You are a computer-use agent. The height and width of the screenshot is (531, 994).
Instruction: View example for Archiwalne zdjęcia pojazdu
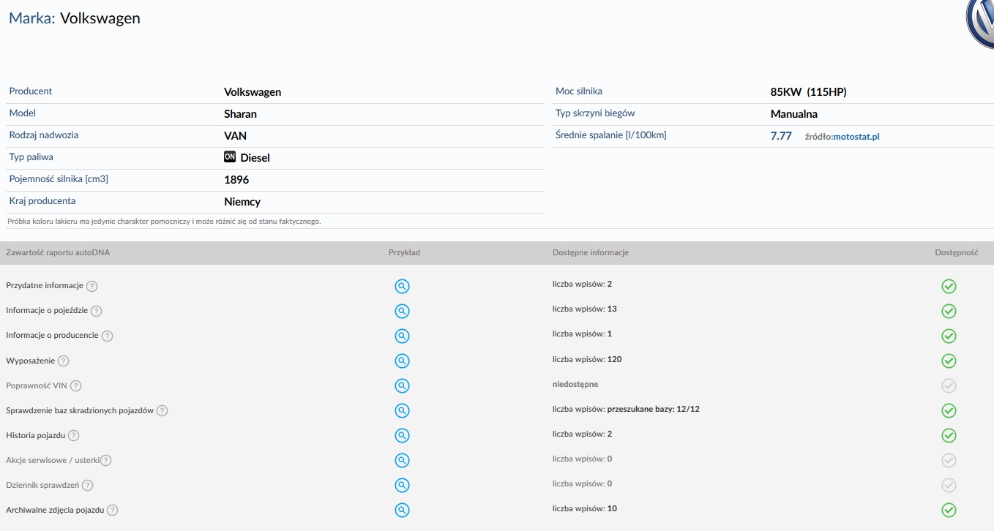tap(402, 510)
